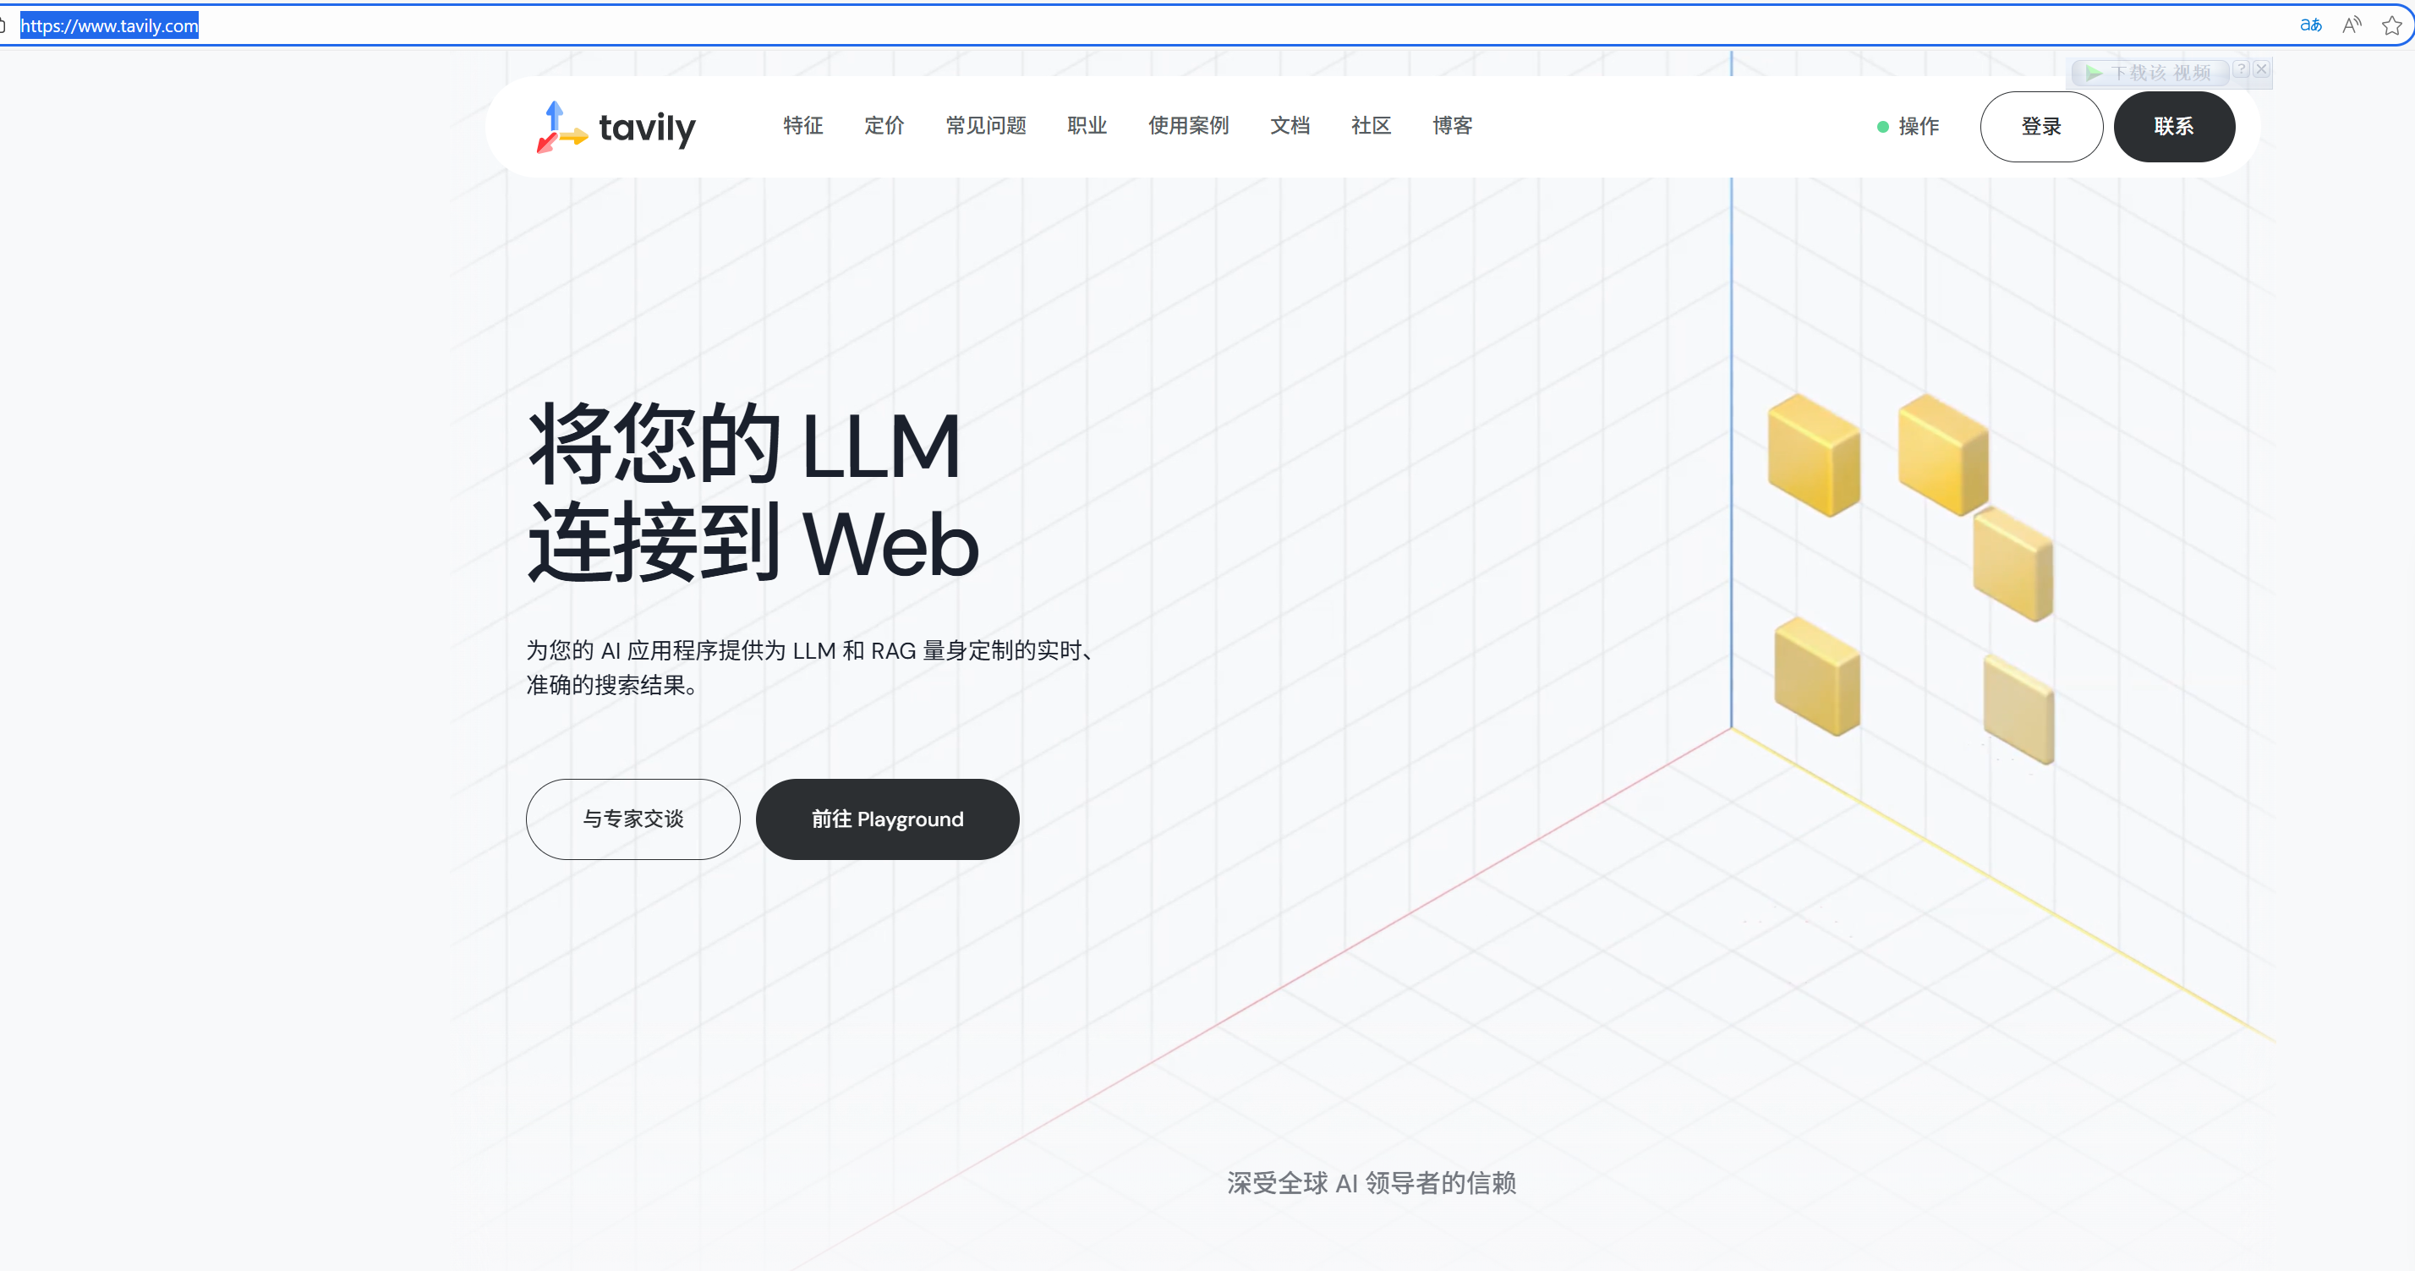2415x1271 pixels.
Task: Click the help question mark on download overlay
Action: pyautogui.click(x=2241, y=69)
